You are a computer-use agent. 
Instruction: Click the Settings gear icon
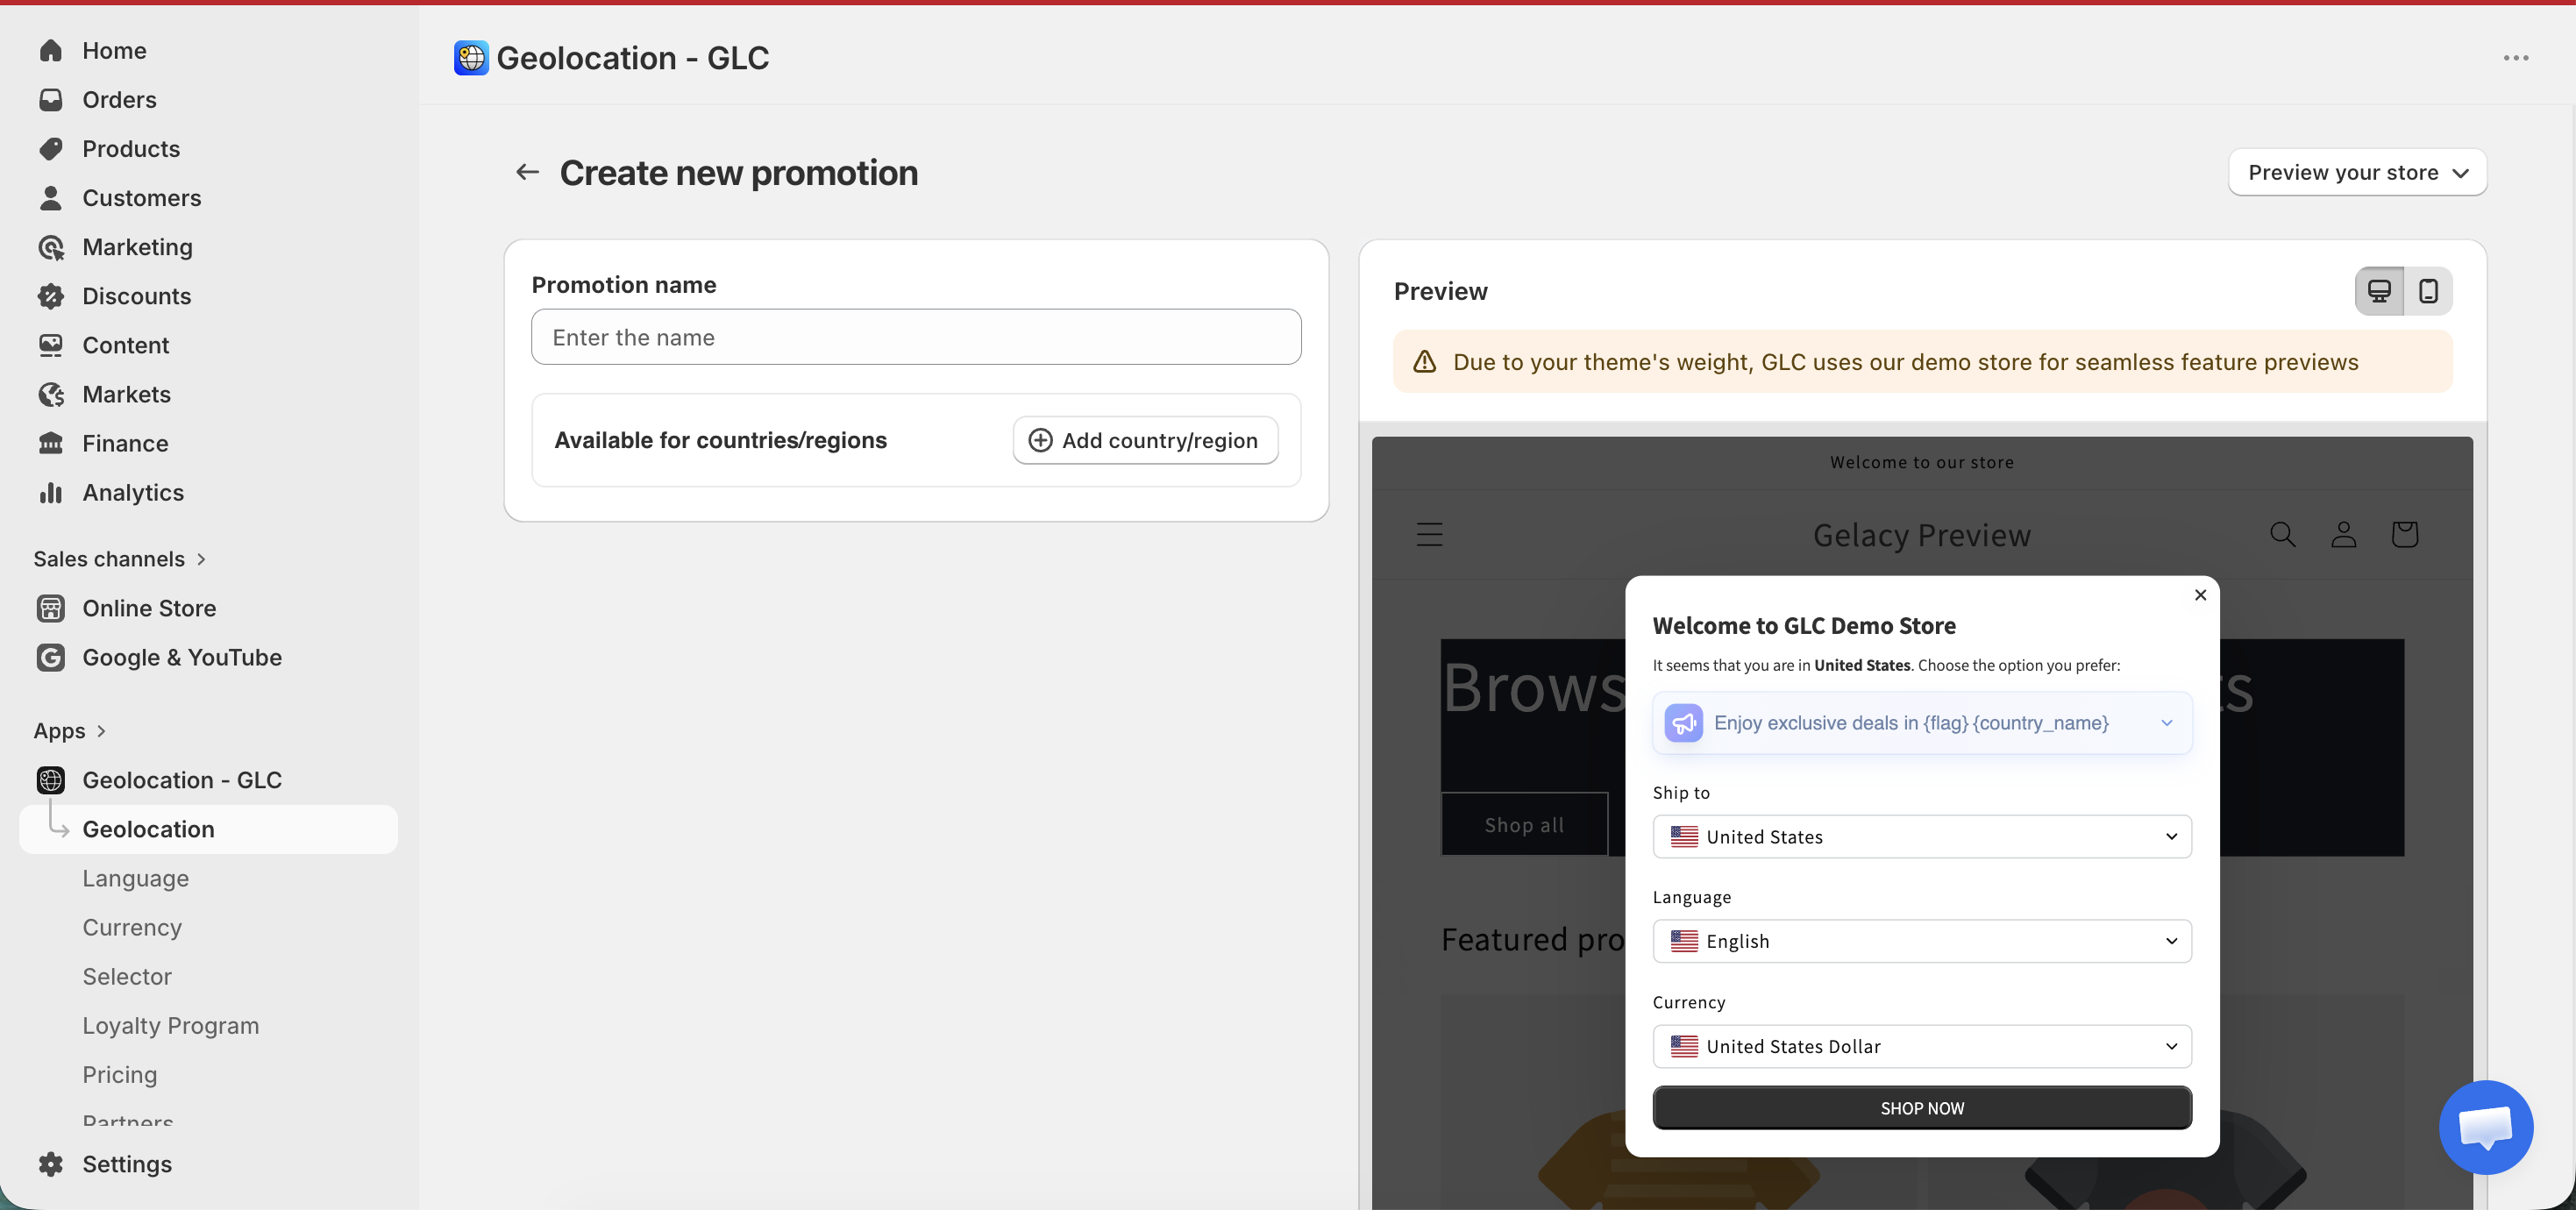(51, 1164)
